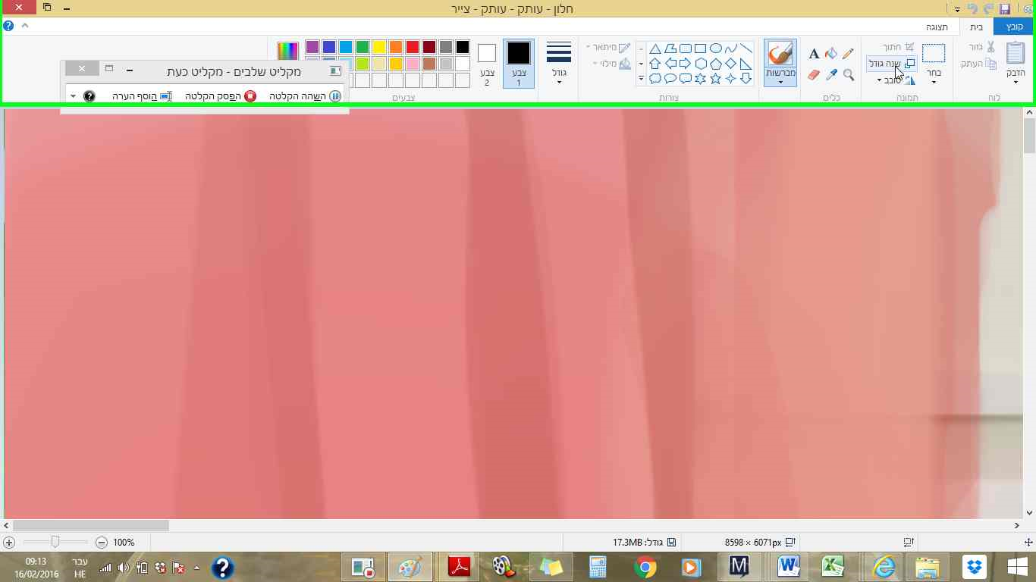Select Color 1 (צבע 1) button
The height and width of the screenshot is (582, 1036).
tap(519, 64)
